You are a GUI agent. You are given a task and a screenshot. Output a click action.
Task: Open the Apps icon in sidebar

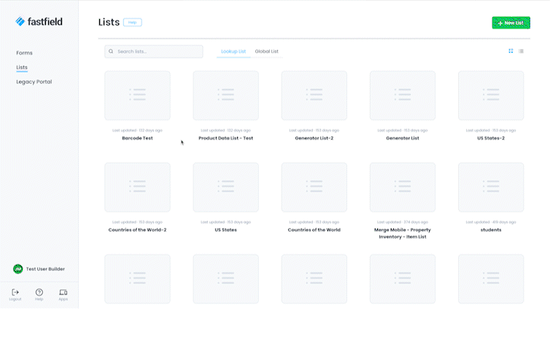[x=63, y=292]
